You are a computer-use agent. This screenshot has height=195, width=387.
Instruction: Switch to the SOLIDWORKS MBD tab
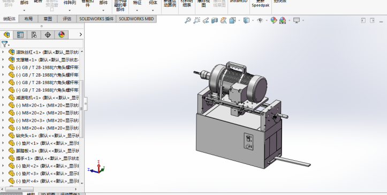point(136,19)
